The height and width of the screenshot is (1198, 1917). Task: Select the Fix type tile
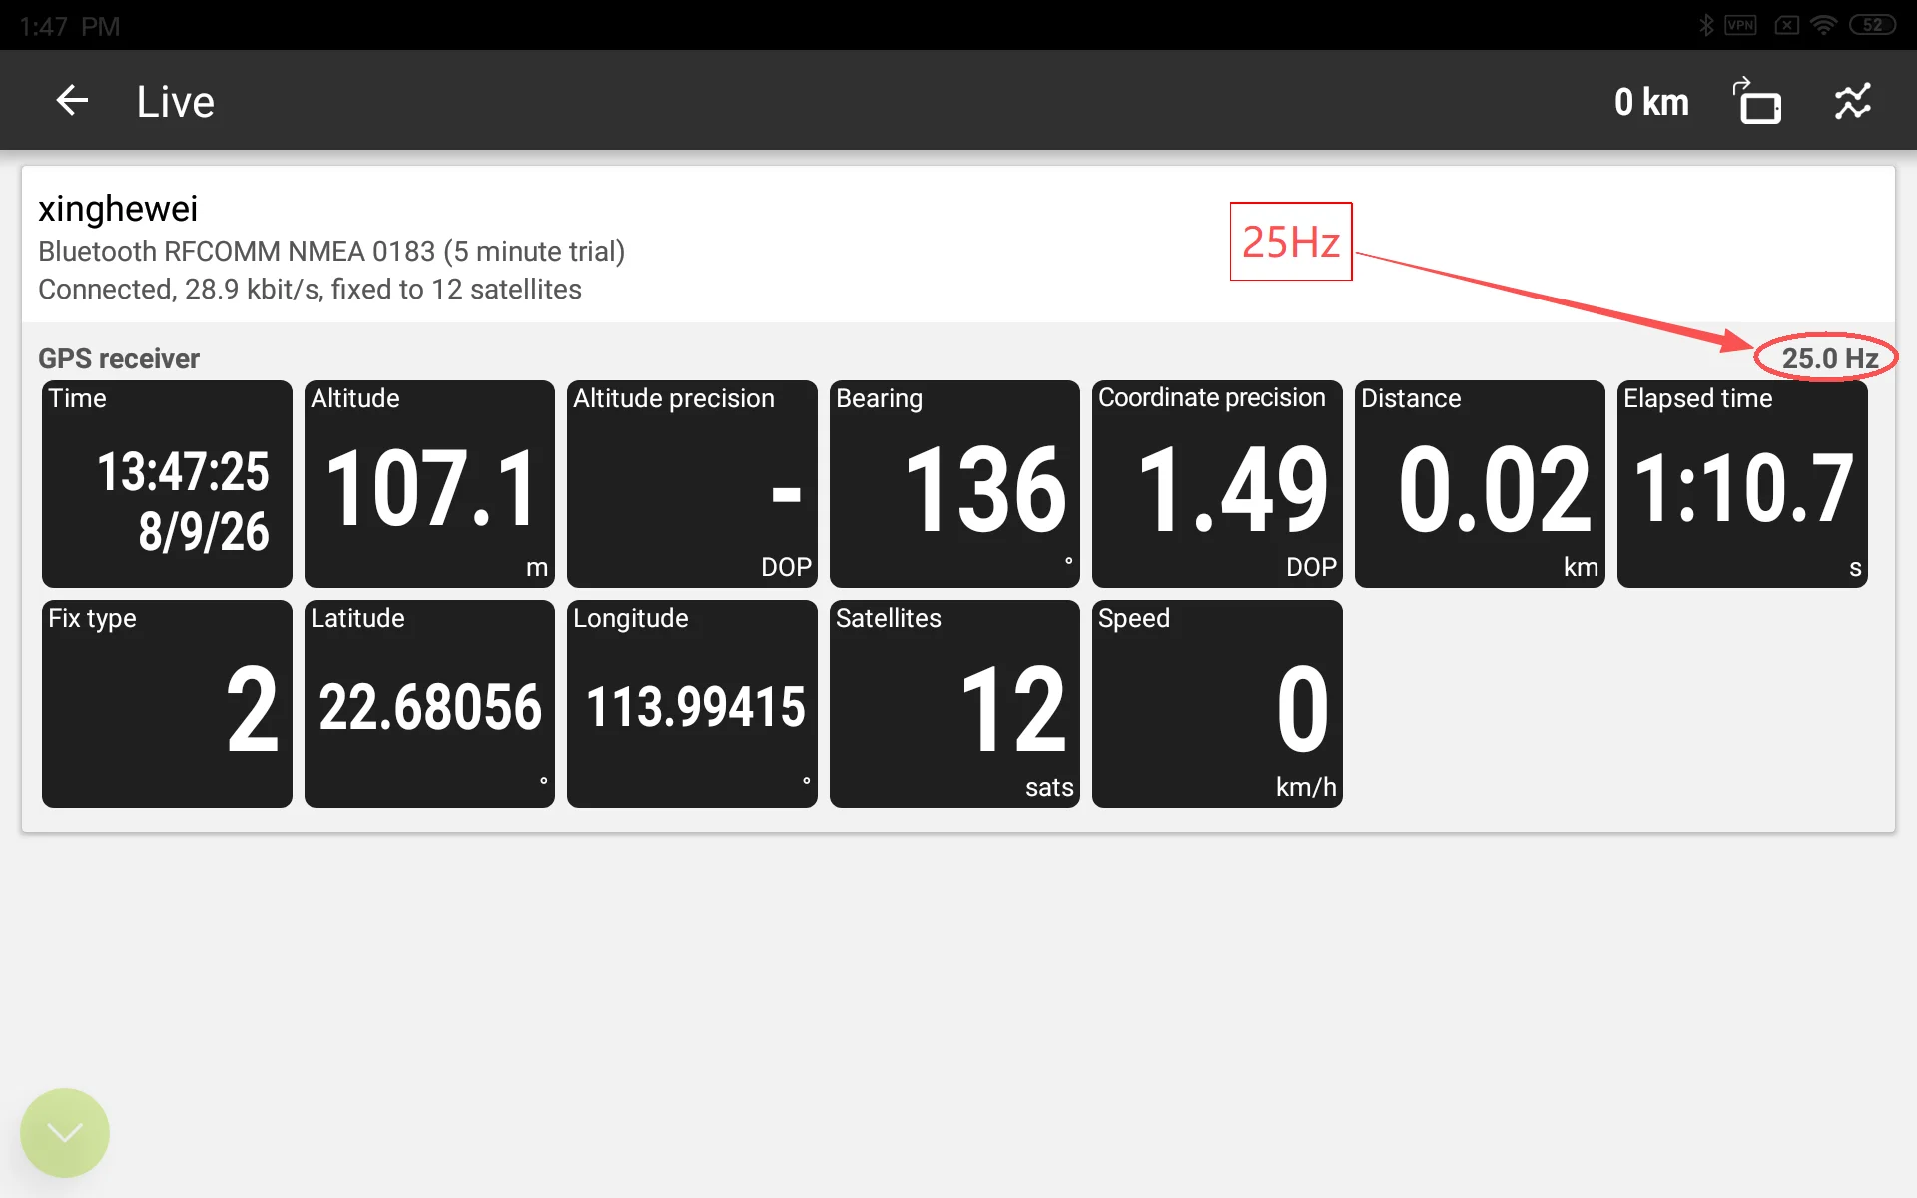(167, 704)
